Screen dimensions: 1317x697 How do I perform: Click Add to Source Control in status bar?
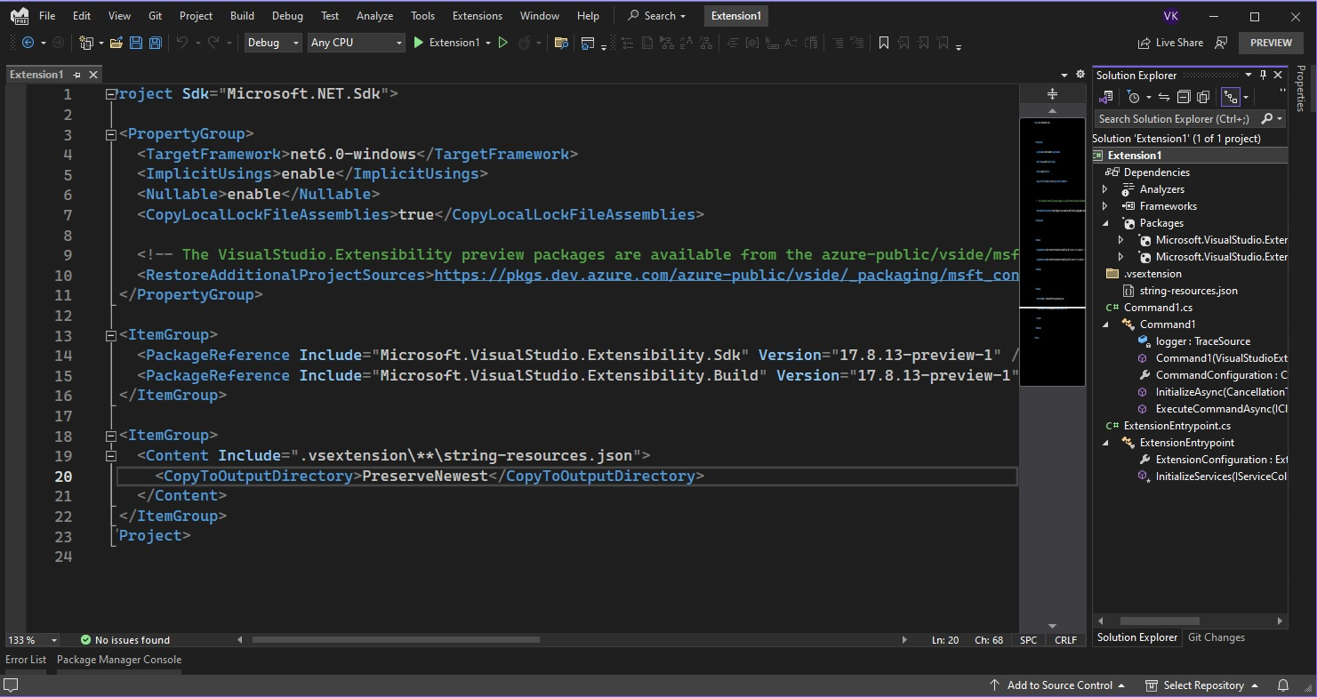pos(1061,685)
